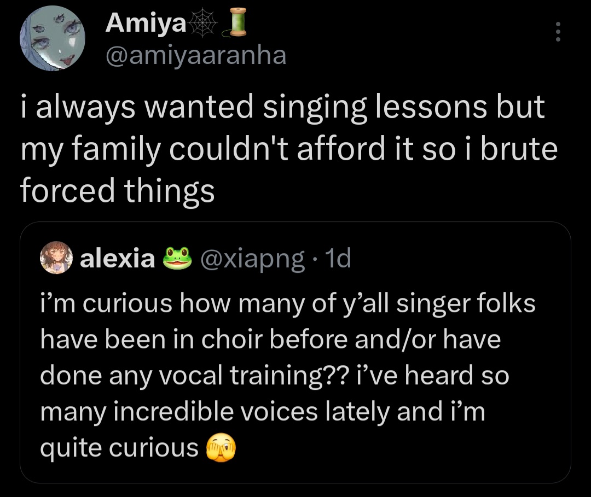Open the three-dot more options menu
This screenshot has width=591, height=497.
(558, 32)
